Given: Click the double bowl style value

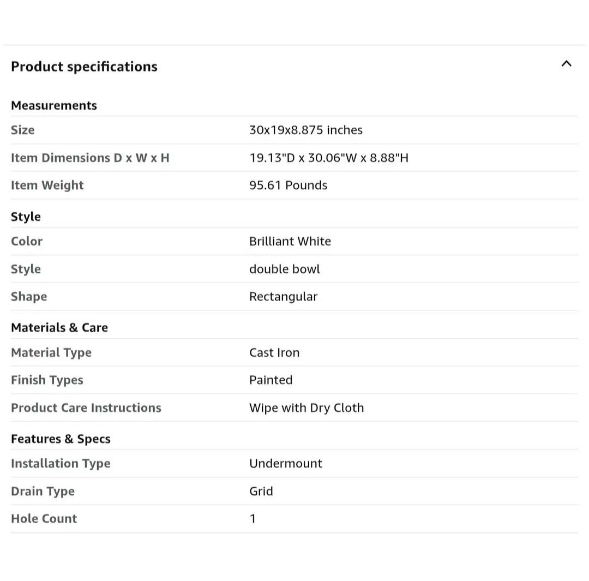Looking at the screenshot, I should click(x=285, y=269).
